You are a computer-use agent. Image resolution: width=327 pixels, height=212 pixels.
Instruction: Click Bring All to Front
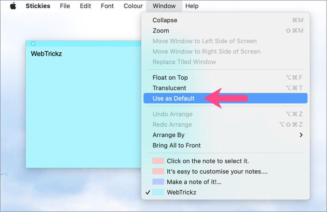pos(176,145)
